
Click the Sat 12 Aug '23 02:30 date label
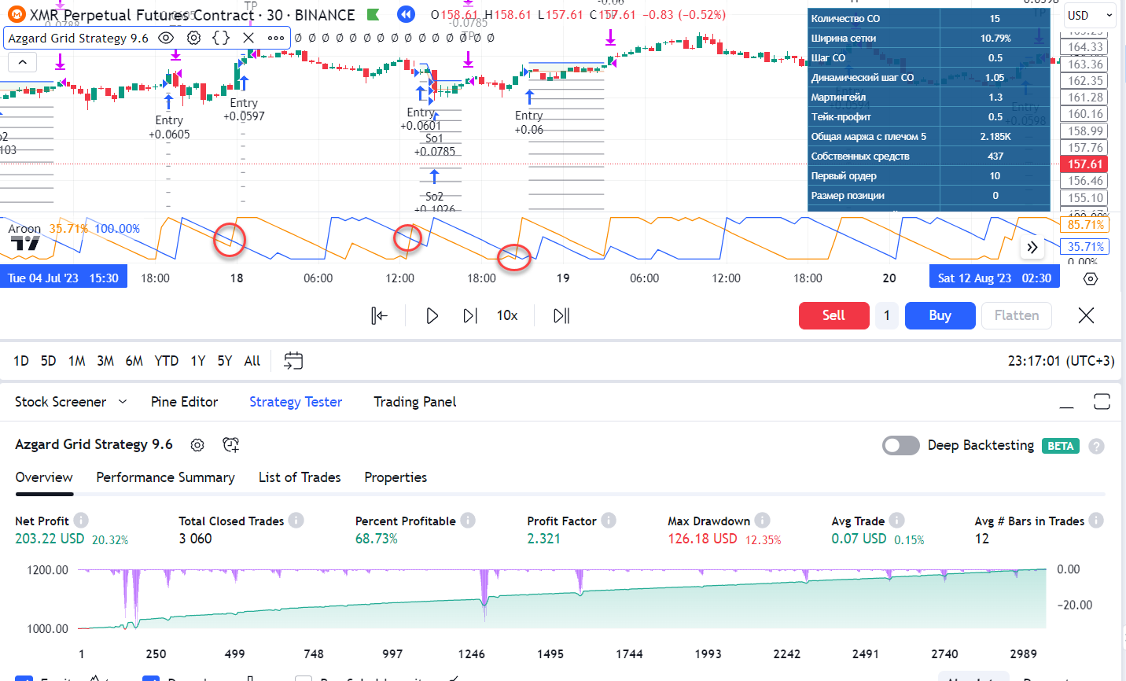[995, 278]
